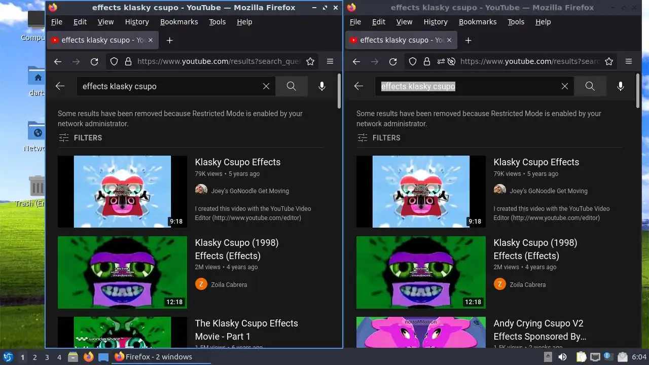Open hamburger application menu in right Firefox window
This screenshot has height=365, width=649.
tap(629, 61)
